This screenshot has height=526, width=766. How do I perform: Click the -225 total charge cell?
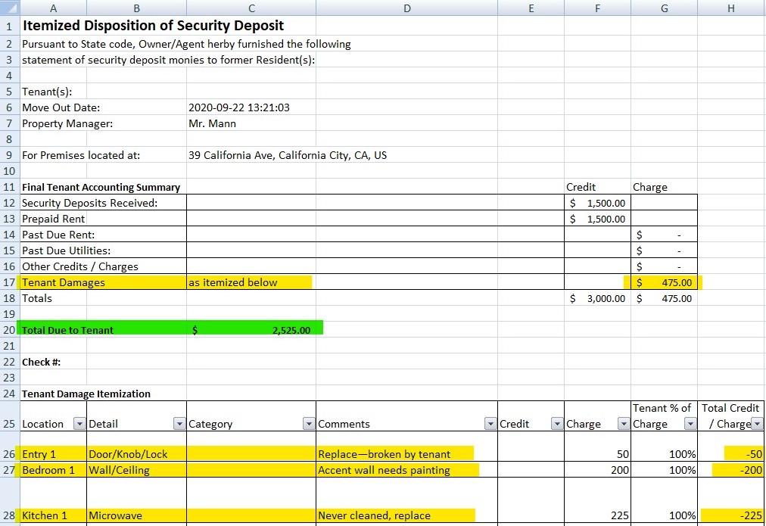pos(731,515)
